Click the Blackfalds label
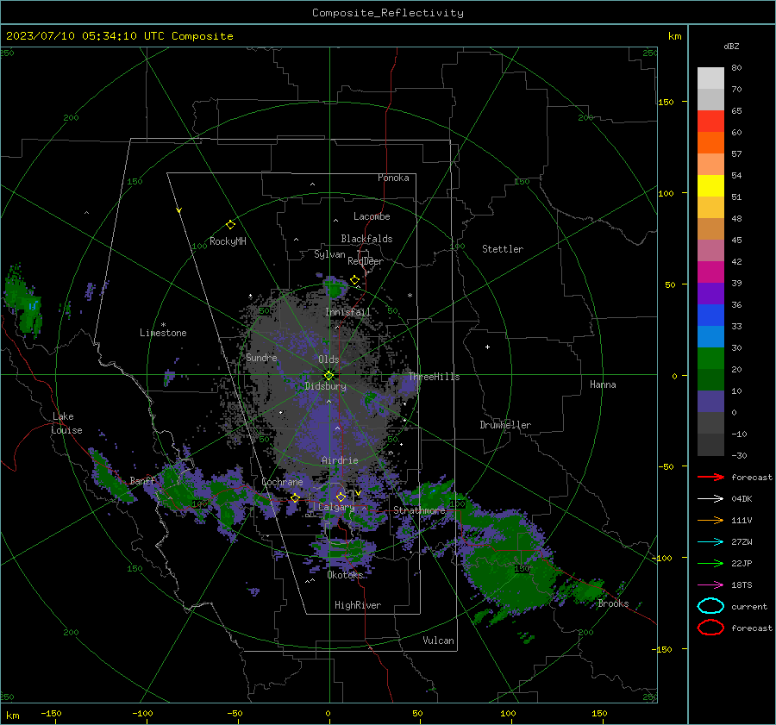Screen dimensions: 776x725 (x=366, y=239)
